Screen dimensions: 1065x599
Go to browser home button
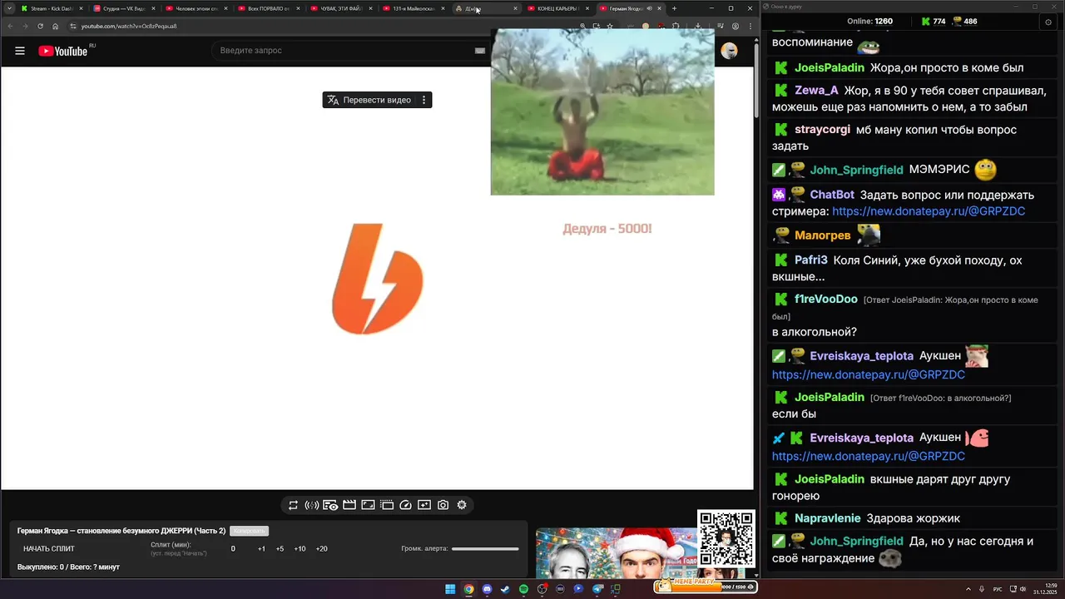(56, 26)
